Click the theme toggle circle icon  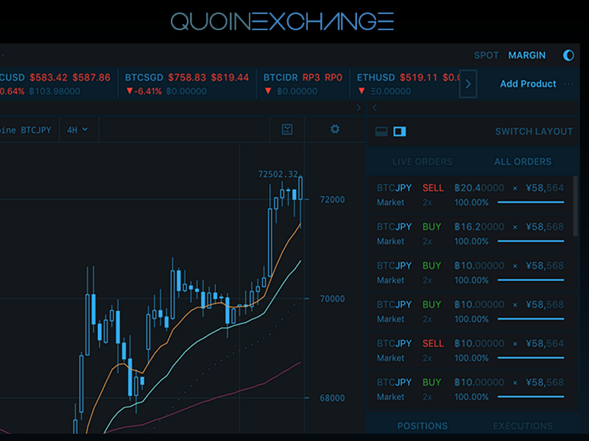point(568,55)
